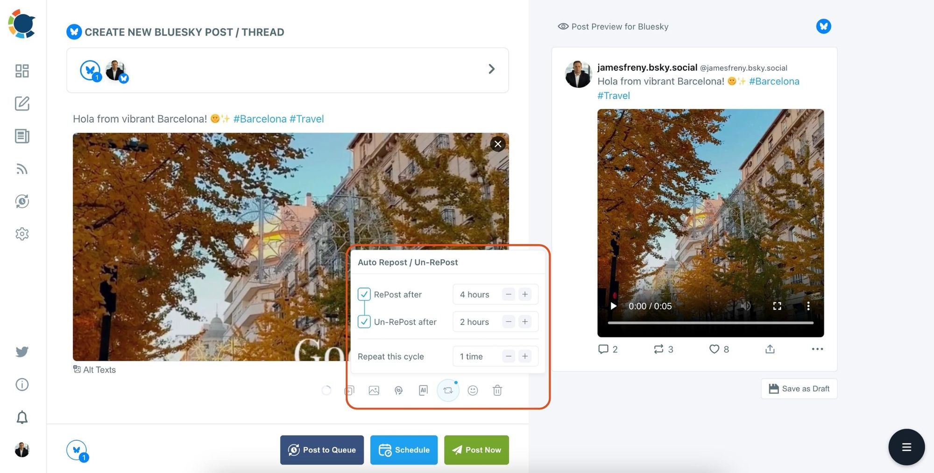Open the three-dot more menu in preview
The width and height of the screenshot is (934, 473).
tap(817, 349)
